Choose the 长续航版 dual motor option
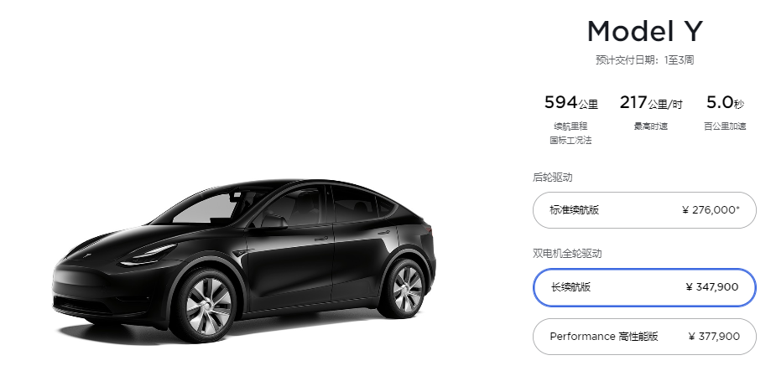776x376 pixels. (x=644, y=287)
